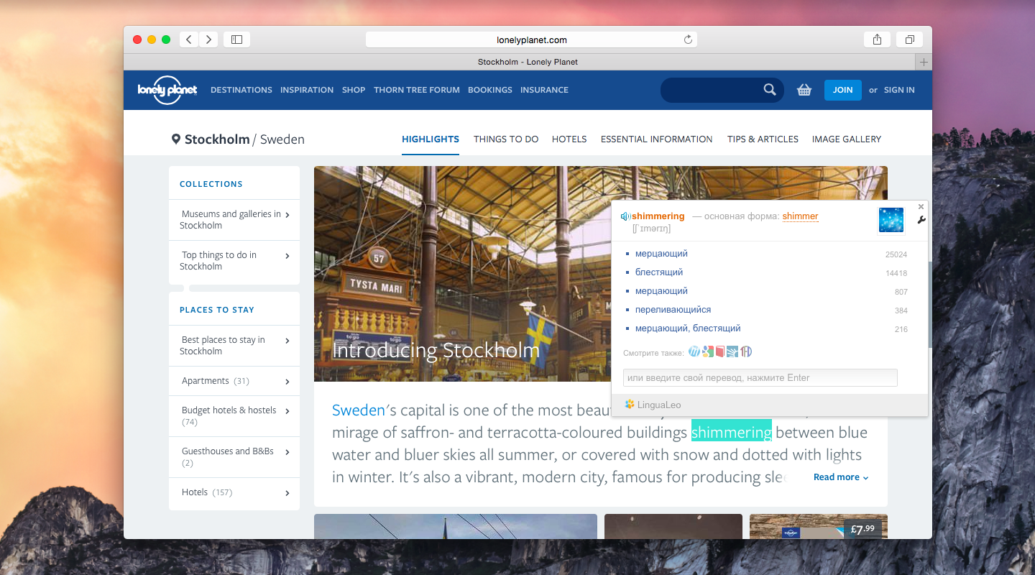The image size is (1035, 575).
Task: Click the map pin beside Stockholm
Action: [176, 139]
